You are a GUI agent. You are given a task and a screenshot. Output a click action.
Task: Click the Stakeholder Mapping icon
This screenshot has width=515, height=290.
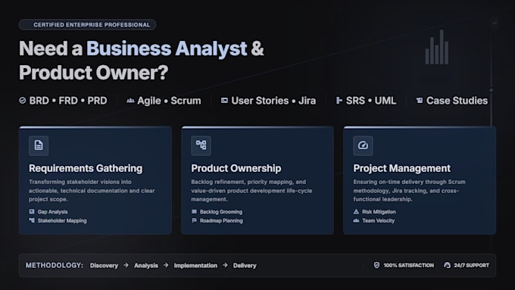point(32,220)
